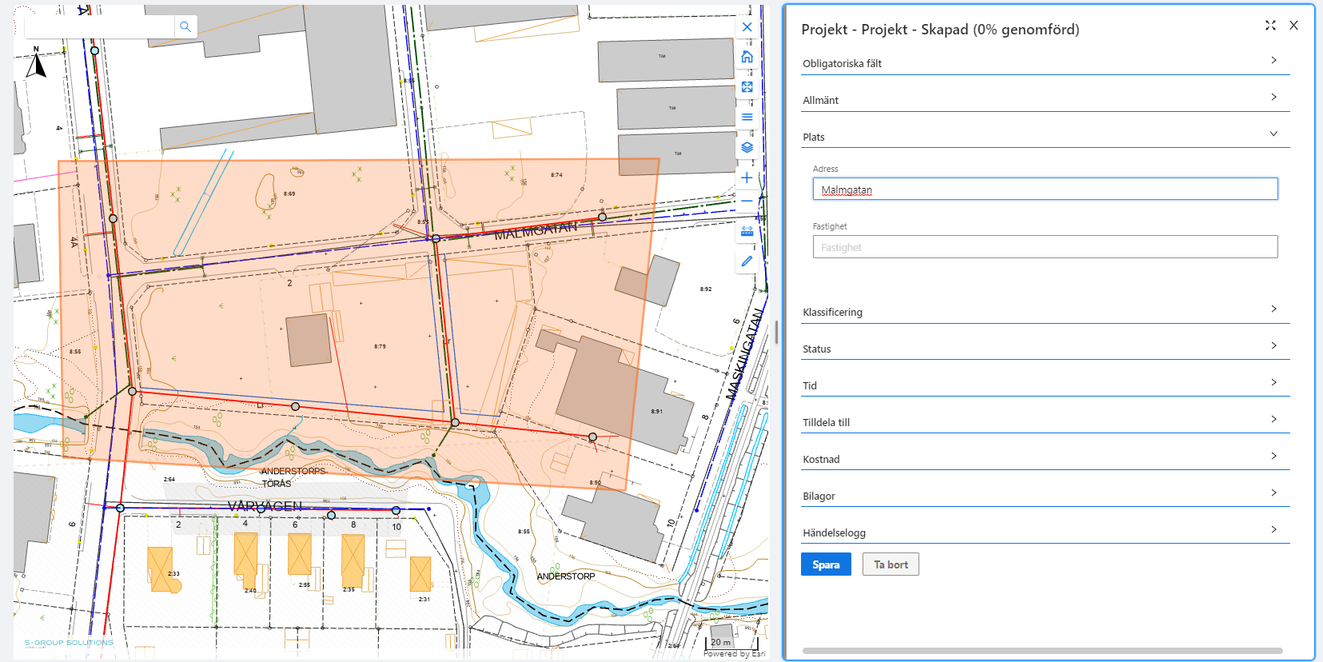Click the Fastighet input field

(1045, 247)
